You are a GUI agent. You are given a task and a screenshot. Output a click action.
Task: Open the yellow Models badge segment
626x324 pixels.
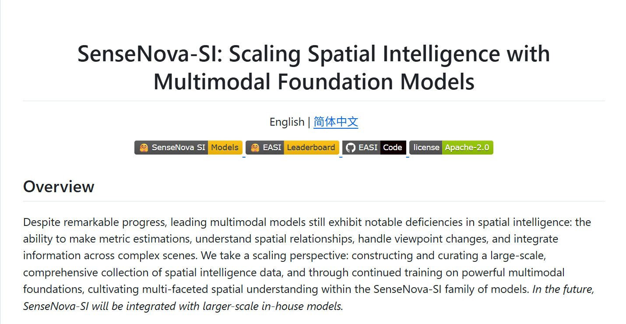pyautogui.click(x=225, y=148)
